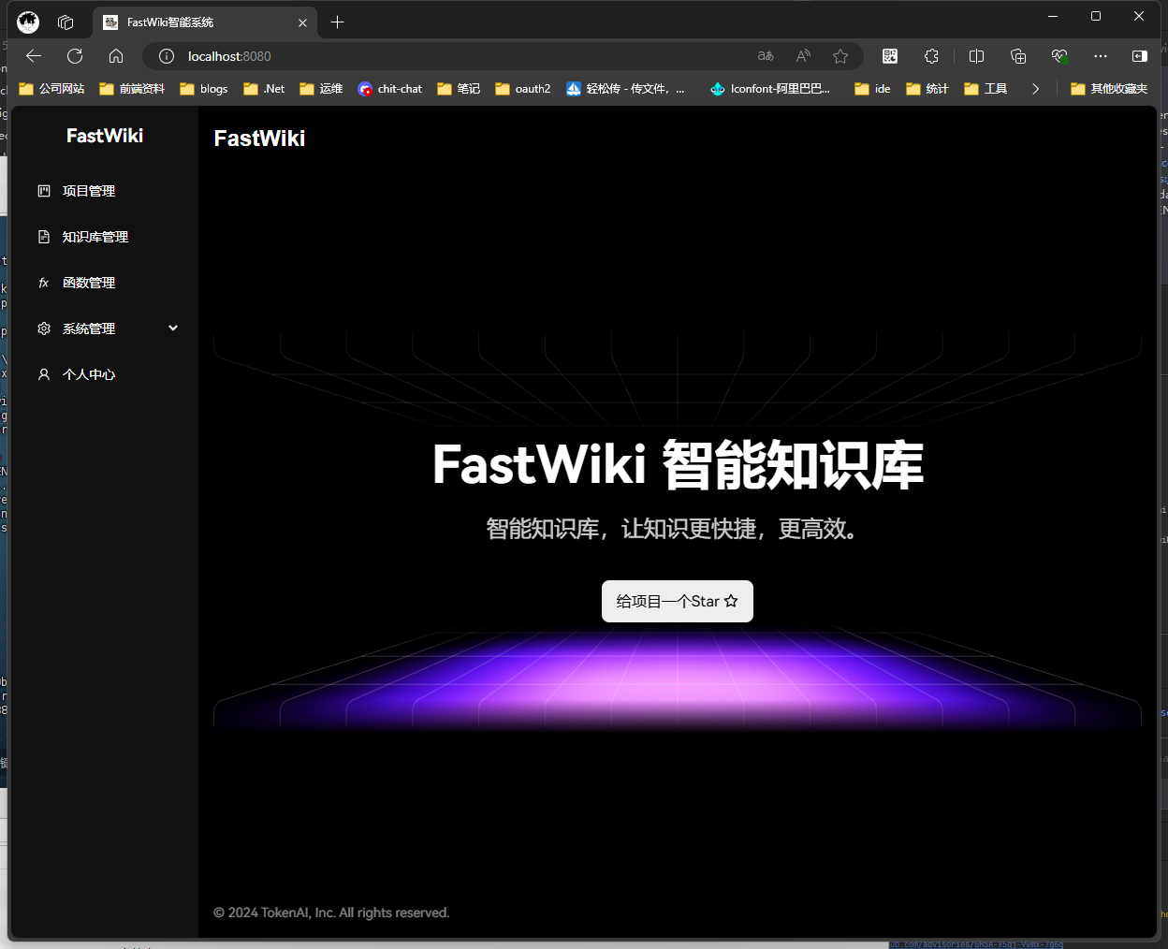Open a new tab with plus button
1168x949 pixels.
338,22
